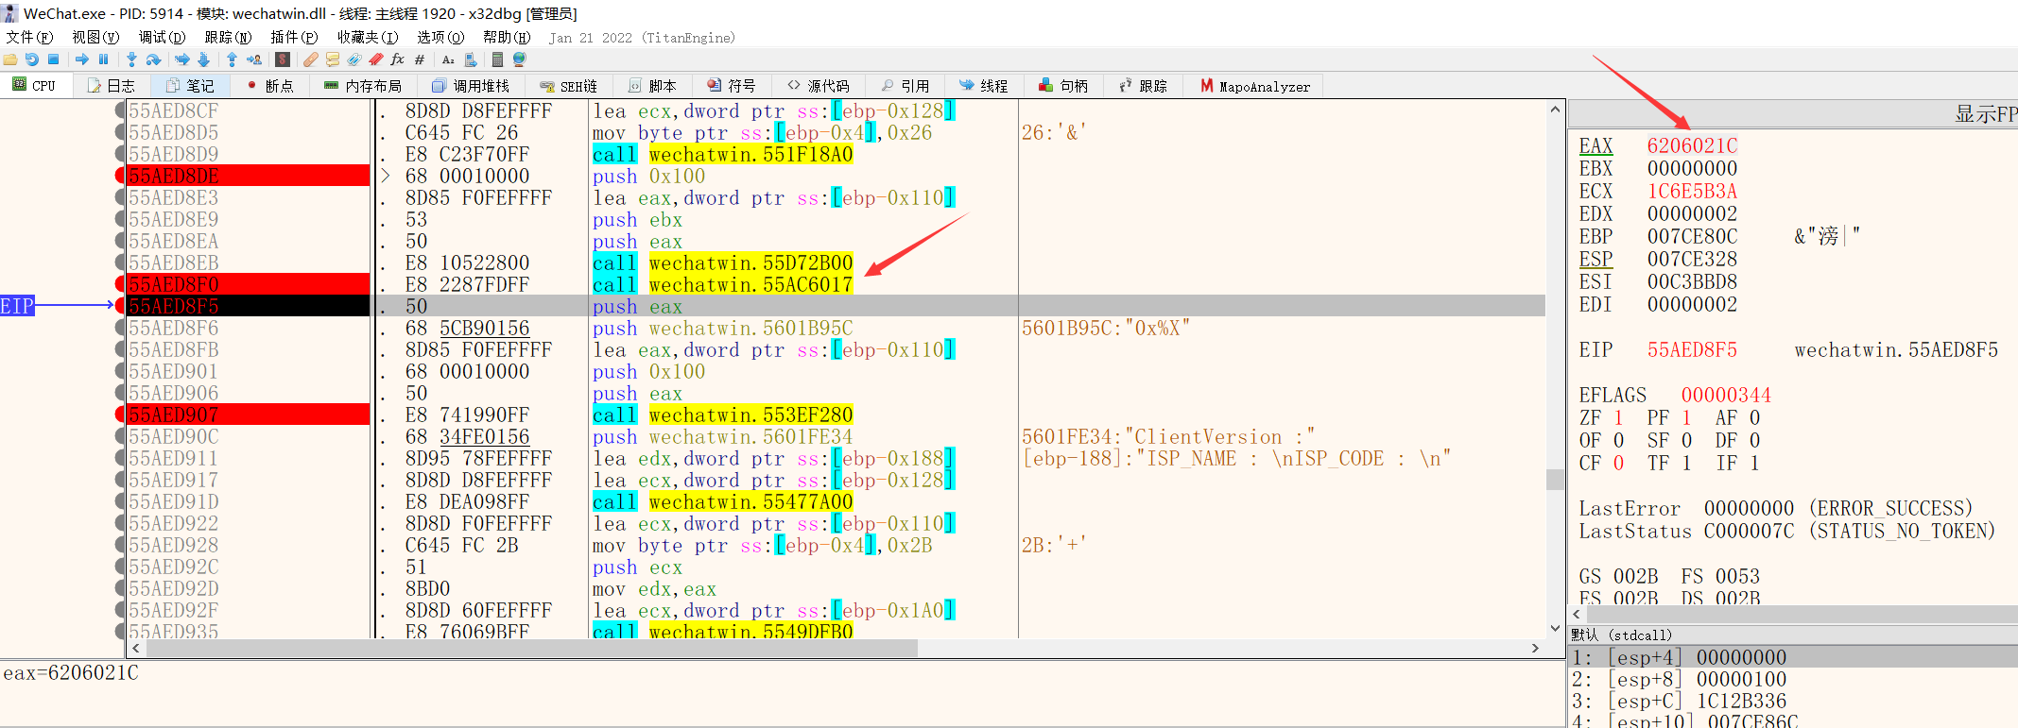Switch to the 日志 tab
The height and width of the screenshot is (728, 2018).
click(112, 86)
